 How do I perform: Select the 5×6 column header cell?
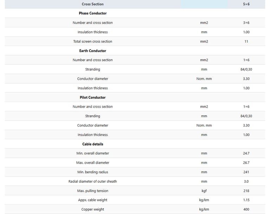pyautogui.click(x=246, y=4)
